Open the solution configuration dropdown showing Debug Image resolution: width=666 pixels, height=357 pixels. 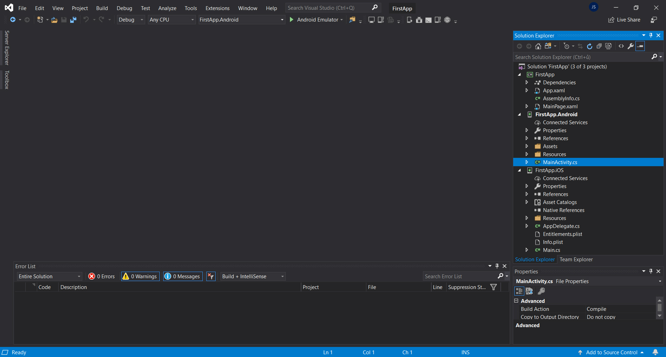click(x=130, y=20)
